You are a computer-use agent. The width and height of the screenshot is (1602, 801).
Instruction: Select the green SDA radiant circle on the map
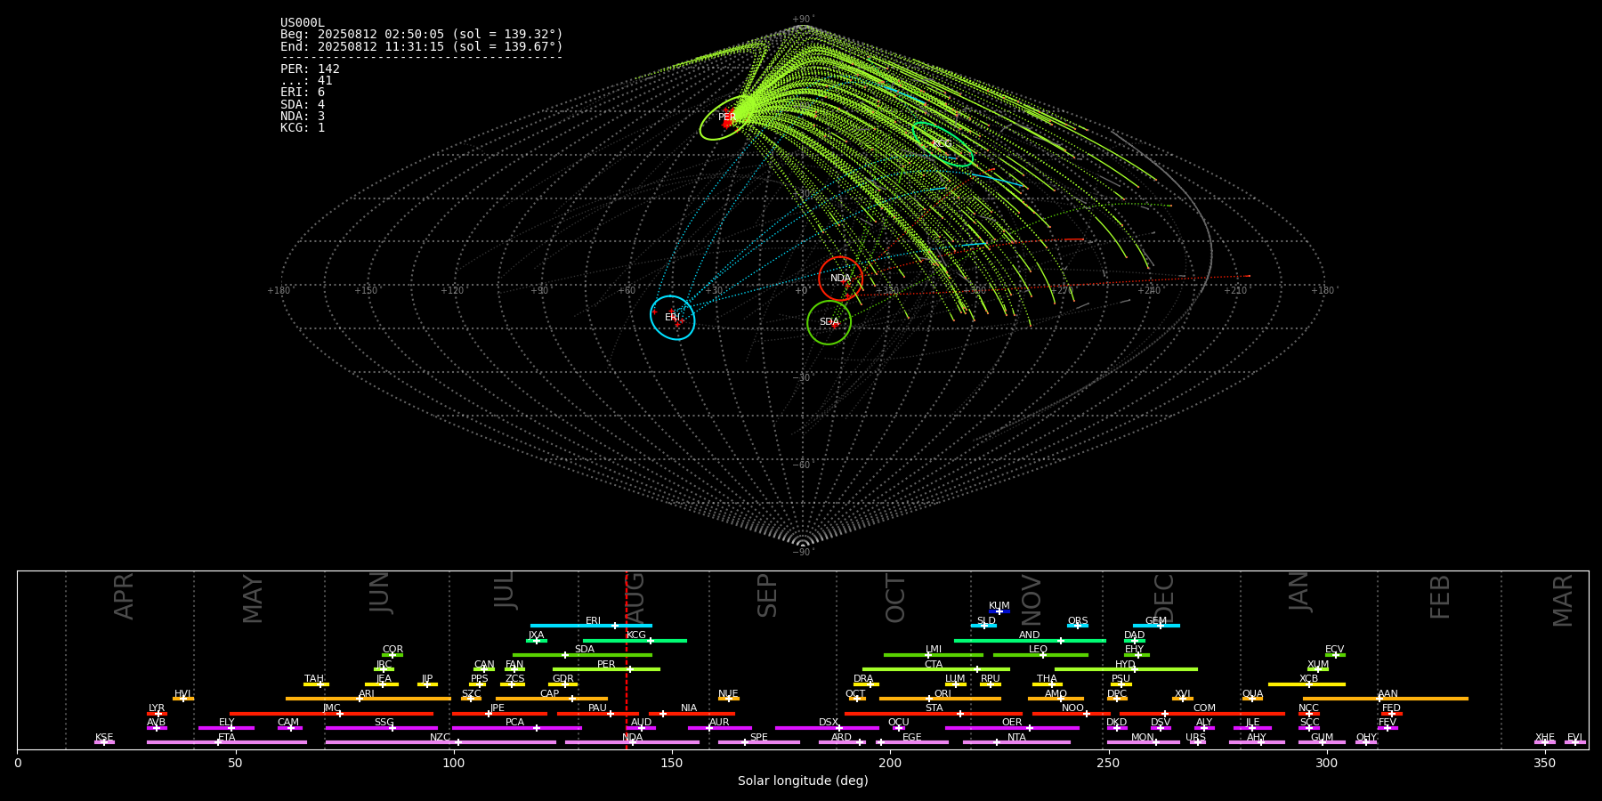tap(829, 322)
